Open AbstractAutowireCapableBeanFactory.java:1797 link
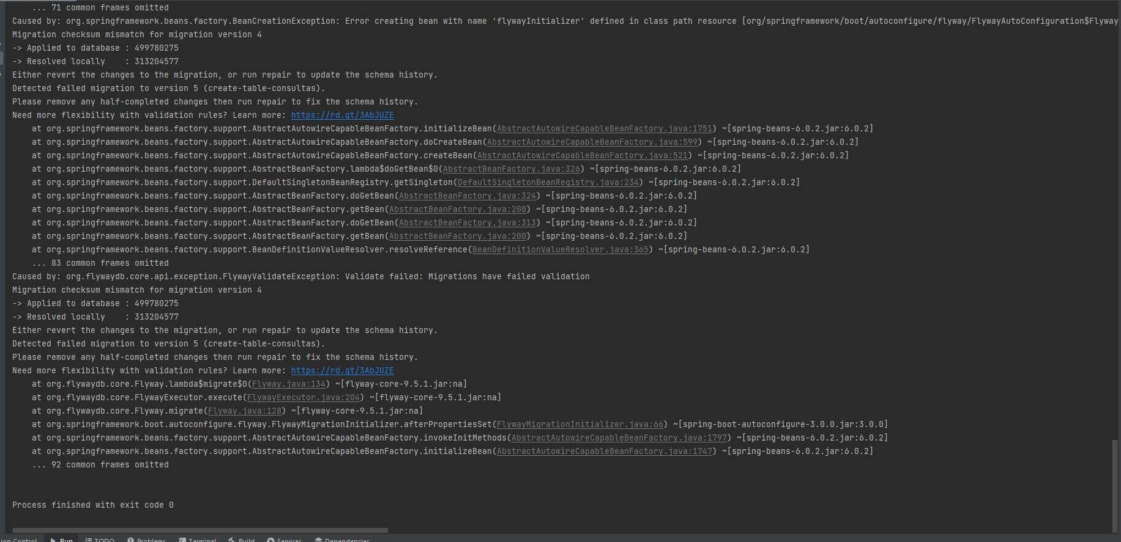Screen dimensions: 1121x542 [619, 438]
